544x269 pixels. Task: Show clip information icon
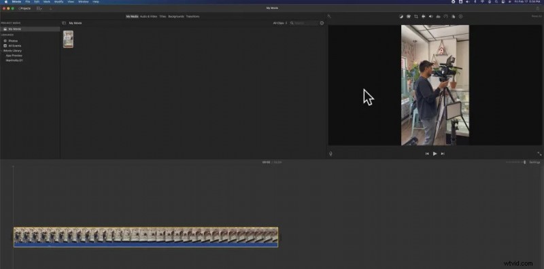pyautogui.click(x=461, y=16)
